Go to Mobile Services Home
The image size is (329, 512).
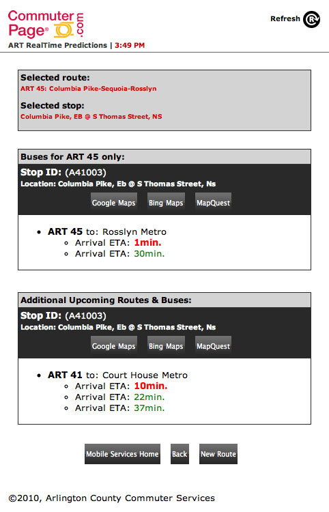[x=122, y=454]
